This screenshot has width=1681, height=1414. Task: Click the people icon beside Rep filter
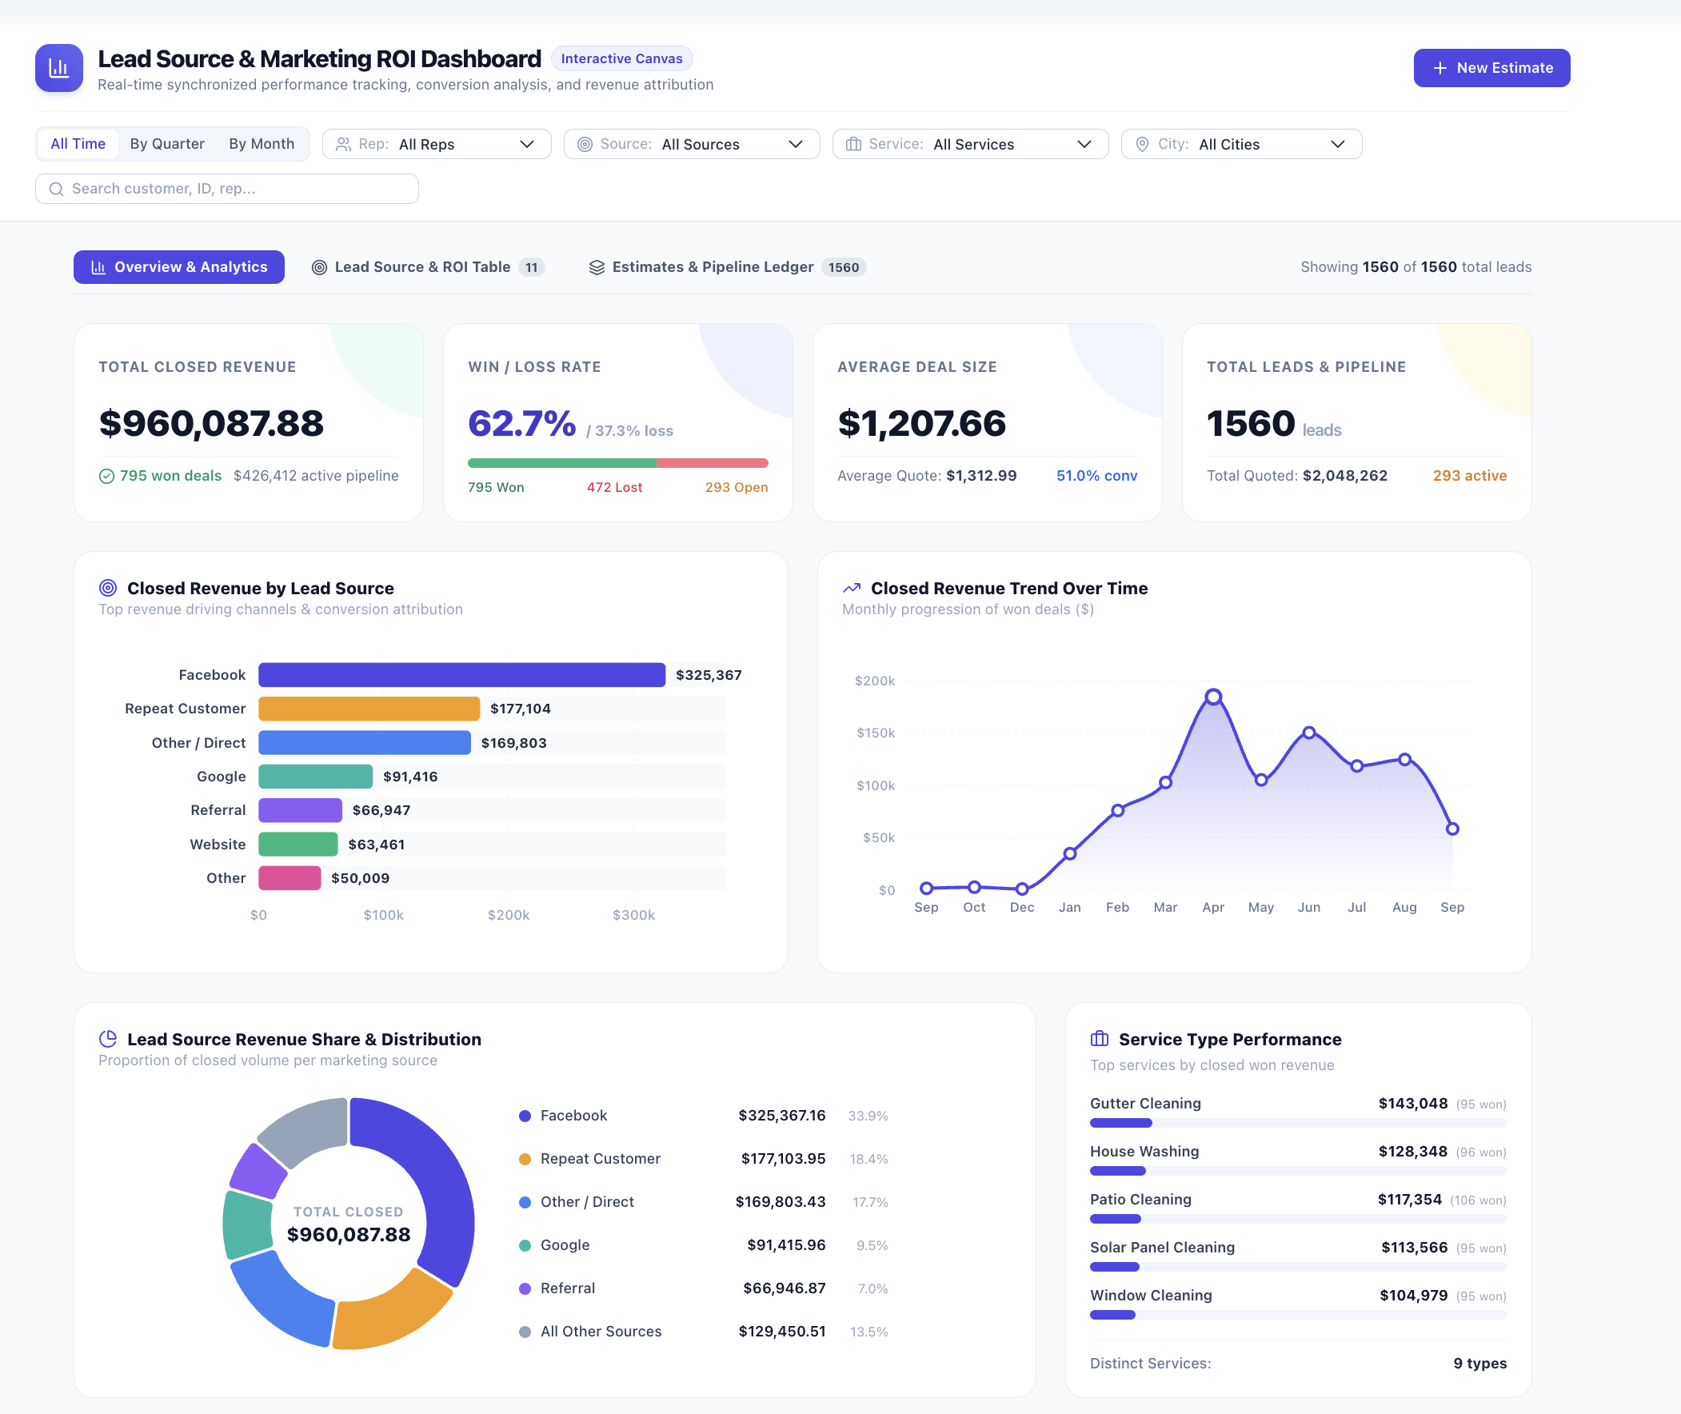[x=343, y=144]
